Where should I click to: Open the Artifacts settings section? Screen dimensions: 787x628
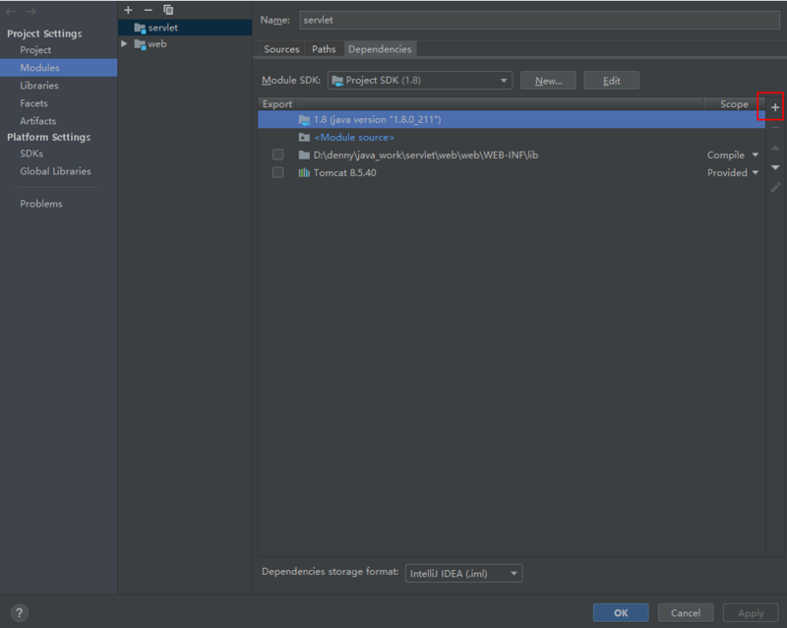(x=38, y=121)
